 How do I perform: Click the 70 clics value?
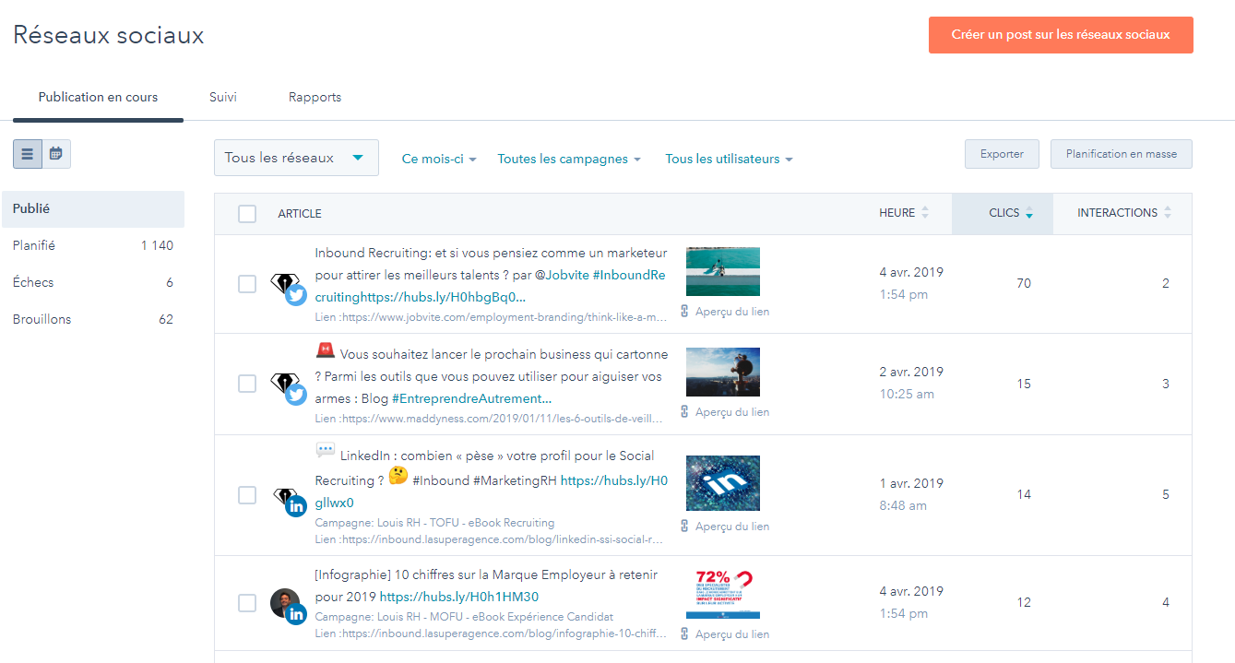(1024, 284)
